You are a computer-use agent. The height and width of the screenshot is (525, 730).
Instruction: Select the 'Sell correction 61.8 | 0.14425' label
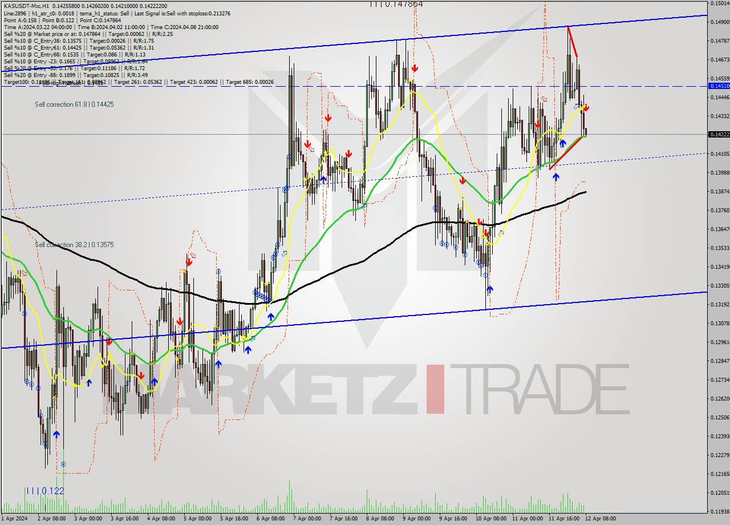[x=74, y=104]
